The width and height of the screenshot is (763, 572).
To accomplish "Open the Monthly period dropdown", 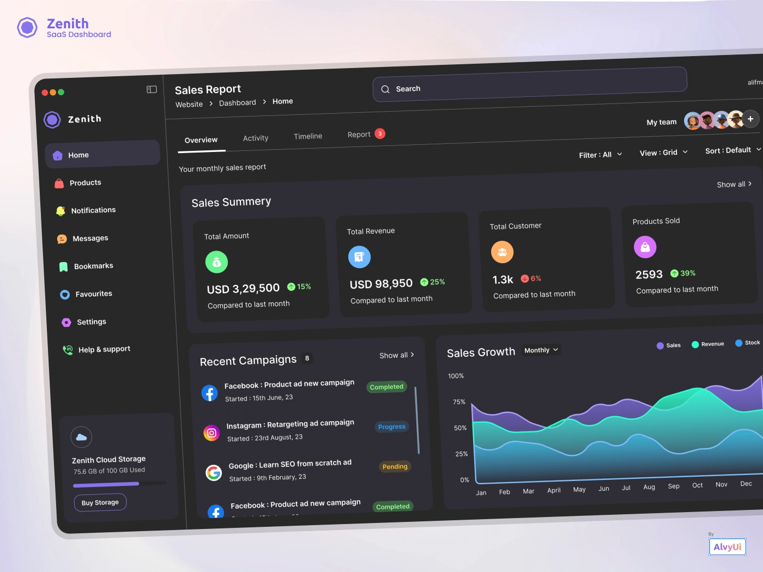I will pyautogui.click(x=541, y=350).
